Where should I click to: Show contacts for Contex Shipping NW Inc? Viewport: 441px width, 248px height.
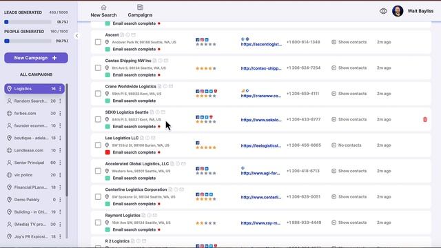coord(349,68)
